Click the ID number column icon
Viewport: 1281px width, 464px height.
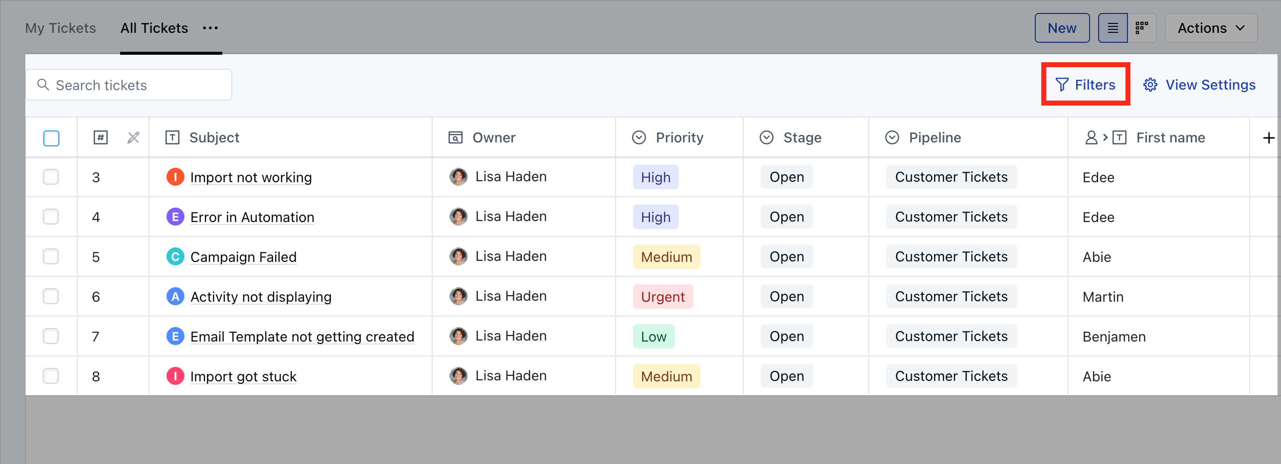(x=101, y=138)
